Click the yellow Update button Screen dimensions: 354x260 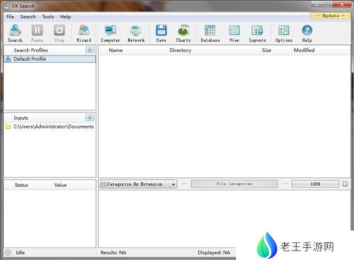330,16
